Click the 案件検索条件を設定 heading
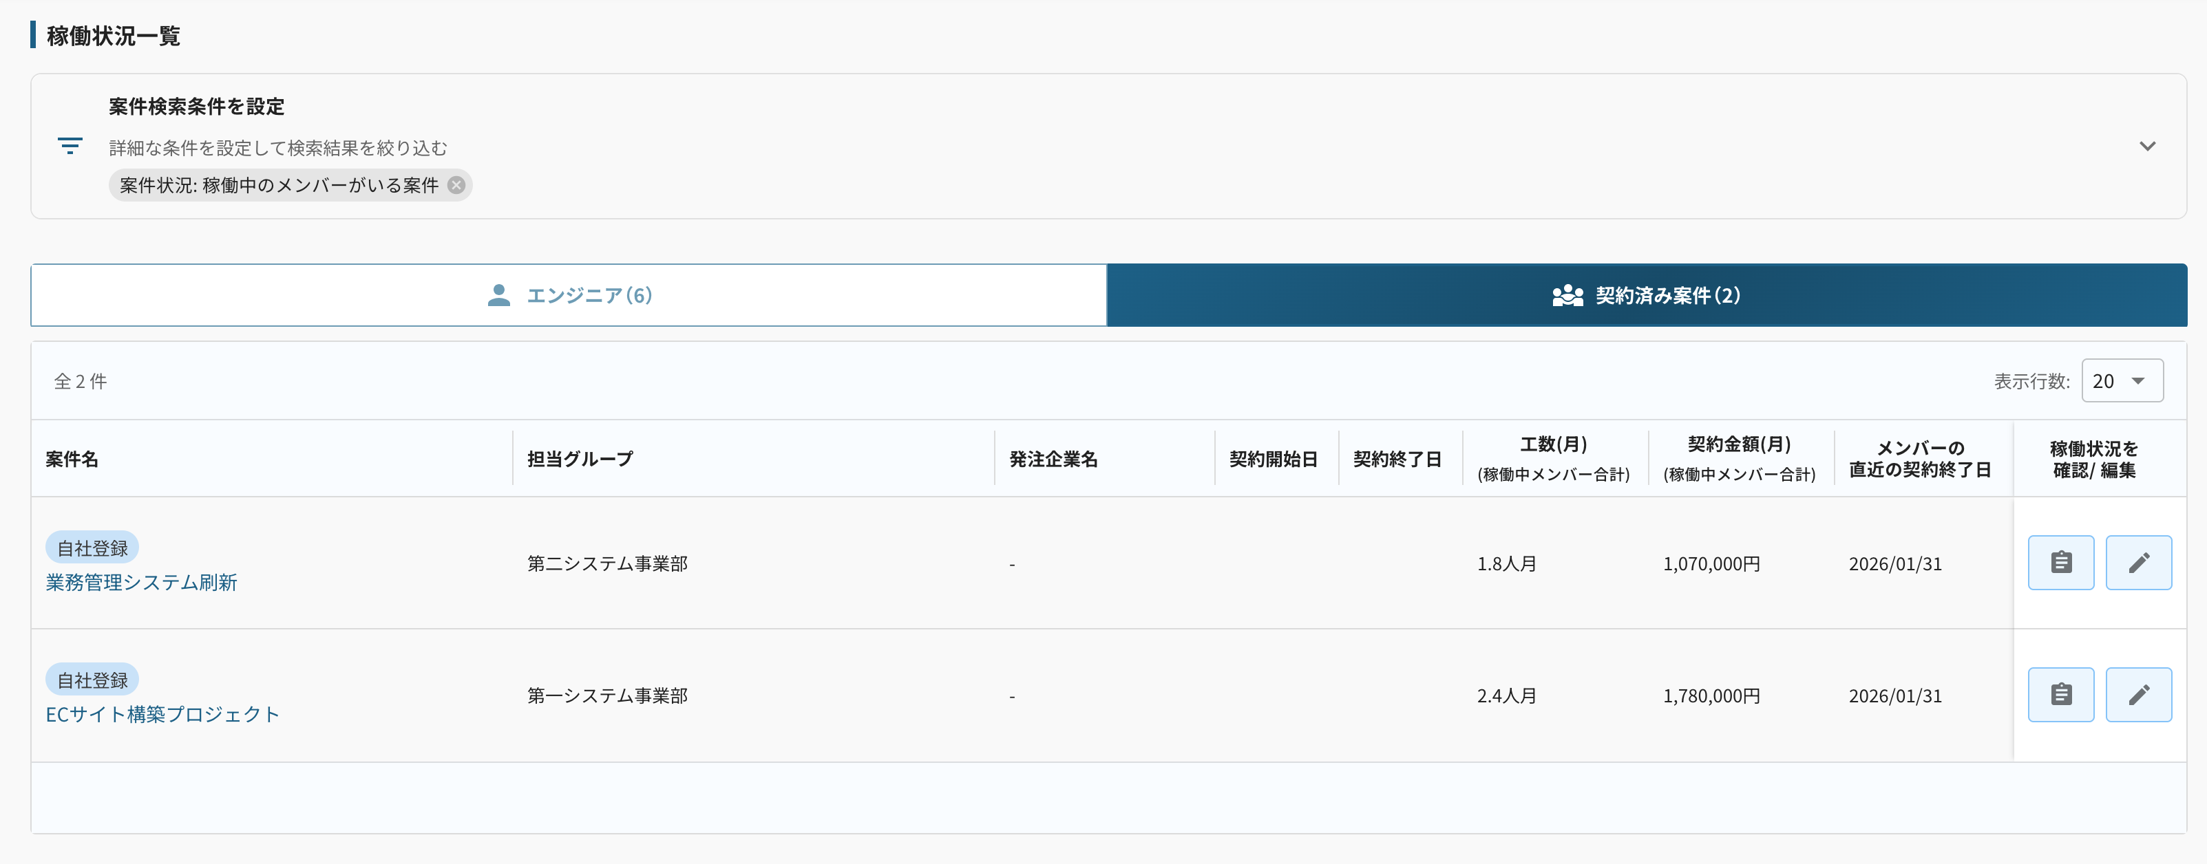The image size is (2207, 864). (x=196, y=106)
